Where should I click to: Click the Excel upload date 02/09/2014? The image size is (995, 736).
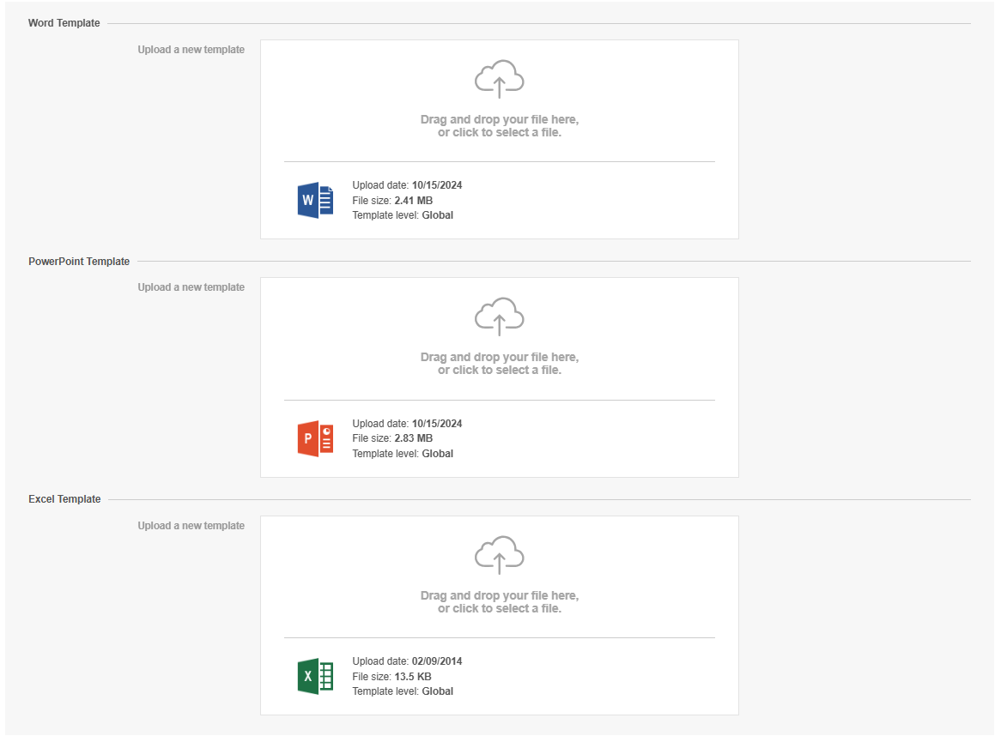point(436,661)
